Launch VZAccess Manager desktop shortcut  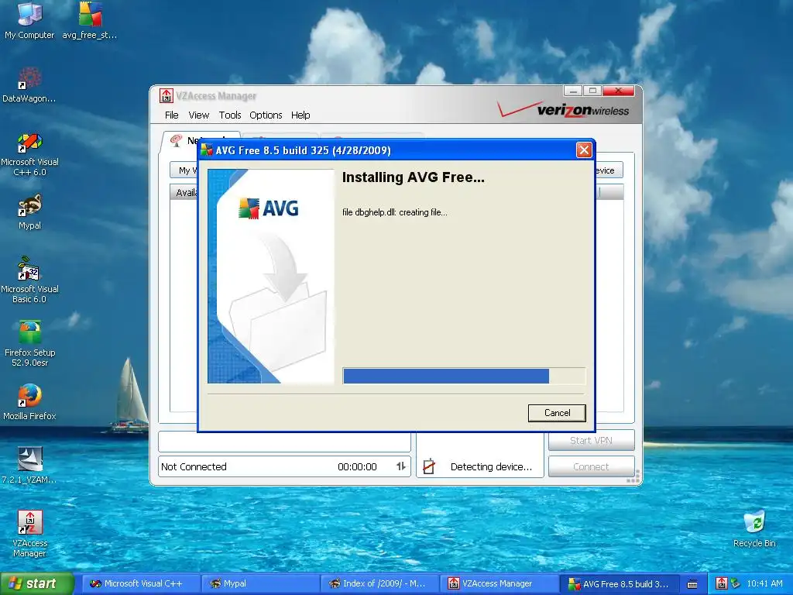click(29, 534)
